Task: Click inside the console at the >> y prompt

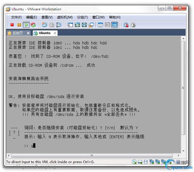Action: pyautogui.click(x=30, y=146)
